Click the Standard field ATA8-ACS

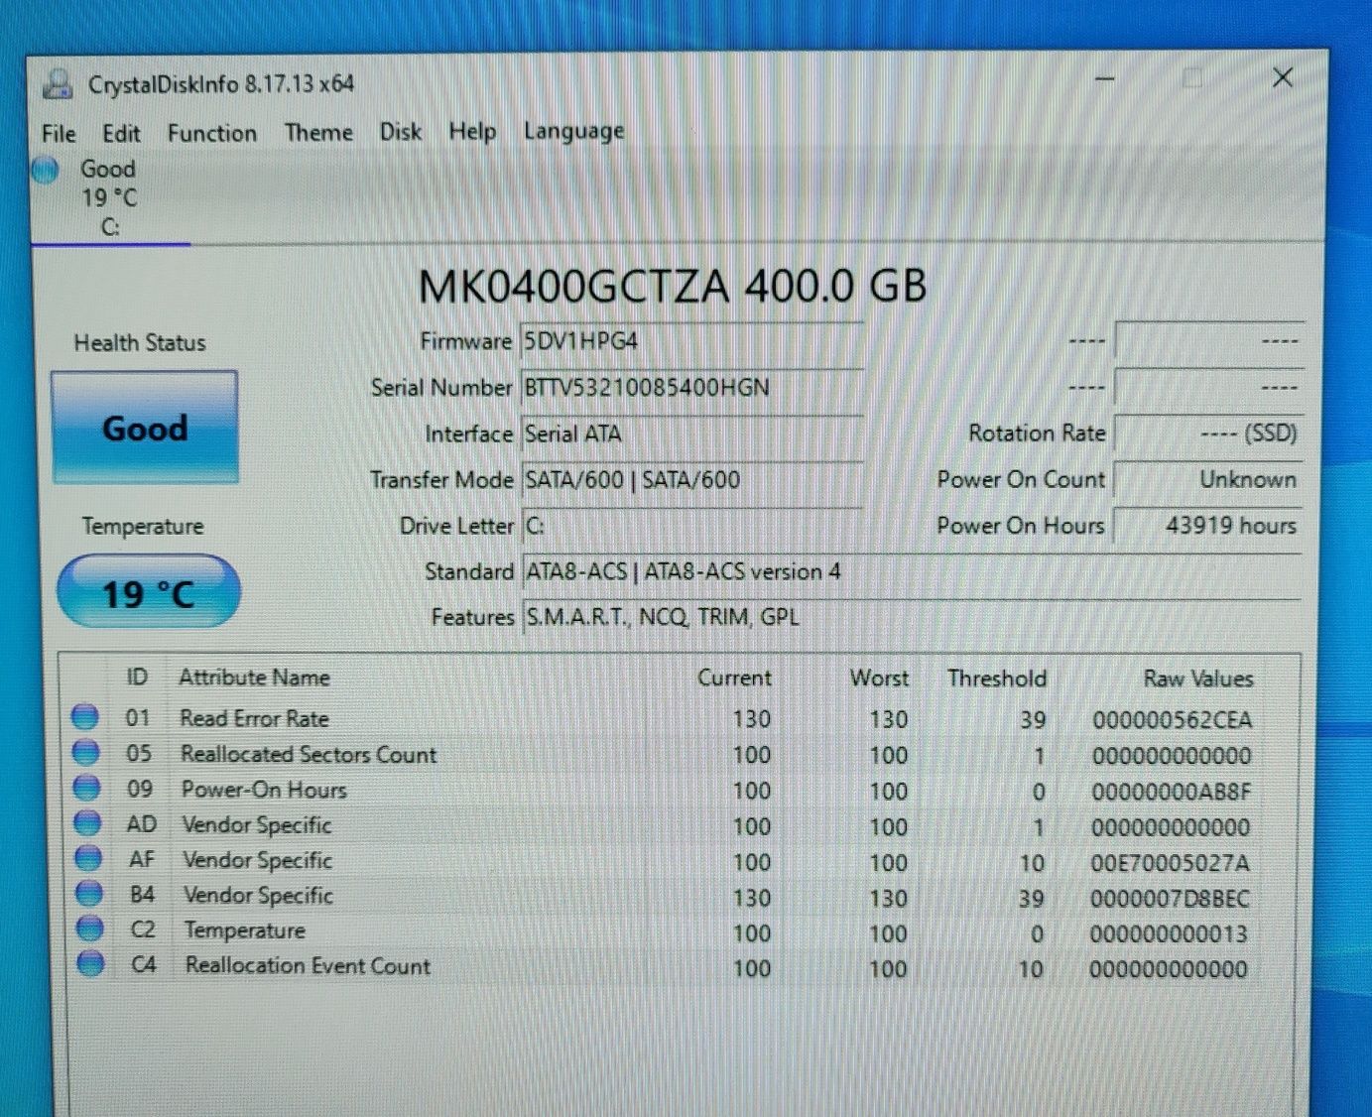coord(911,572)
